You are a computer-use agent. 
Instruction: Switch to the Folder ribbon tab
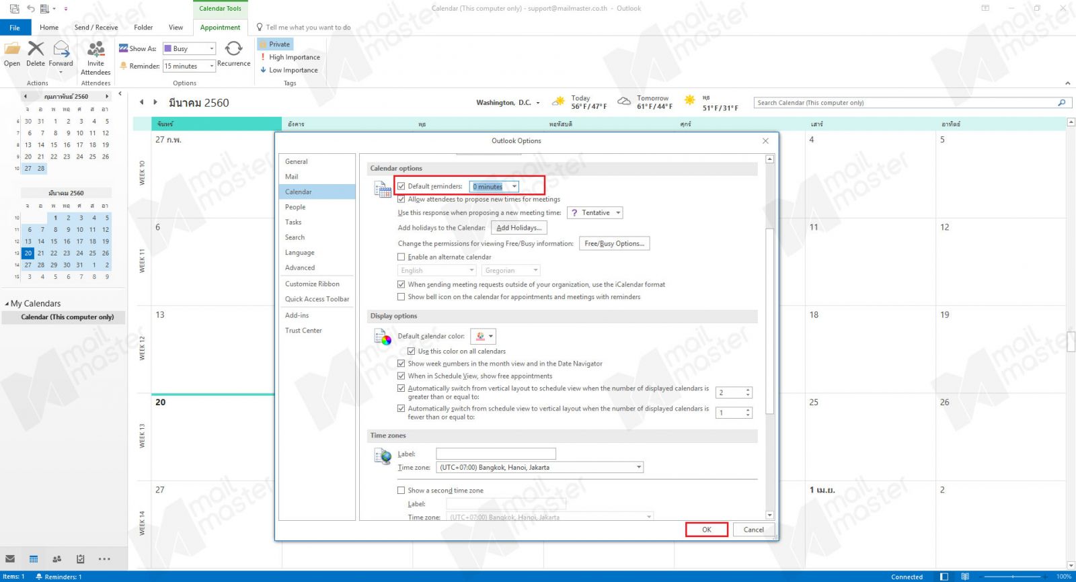click(x=143, y=28)
